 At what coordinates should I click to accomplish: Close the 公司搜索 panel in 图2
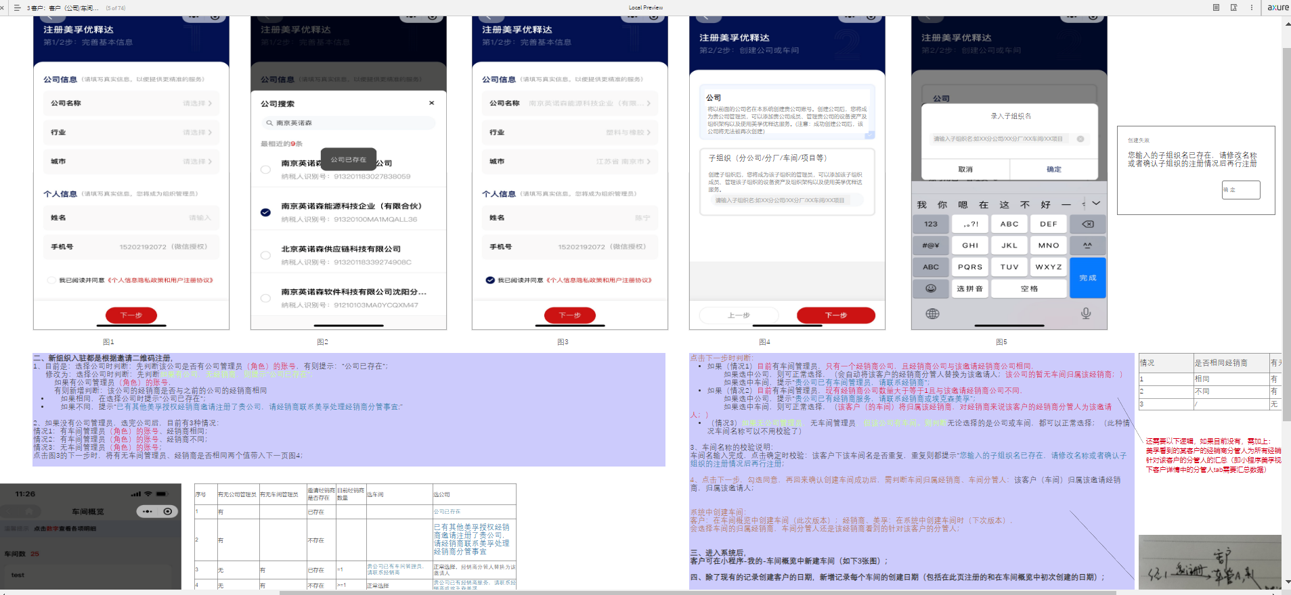431,103
